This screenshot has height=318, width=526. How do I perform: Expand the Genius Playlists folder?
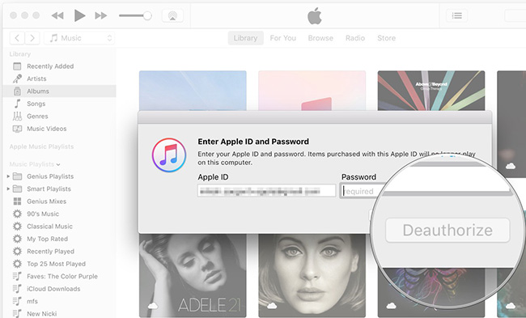[8, 176]
